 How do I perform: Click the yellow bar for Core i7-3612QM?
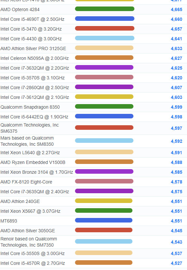point(104,97)
